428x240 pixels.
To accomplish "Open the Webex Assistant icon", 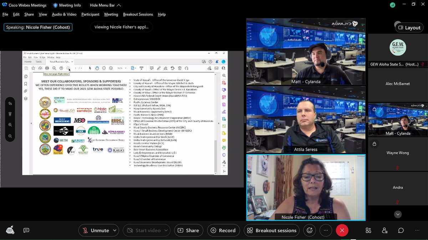I will click(10, 230).
